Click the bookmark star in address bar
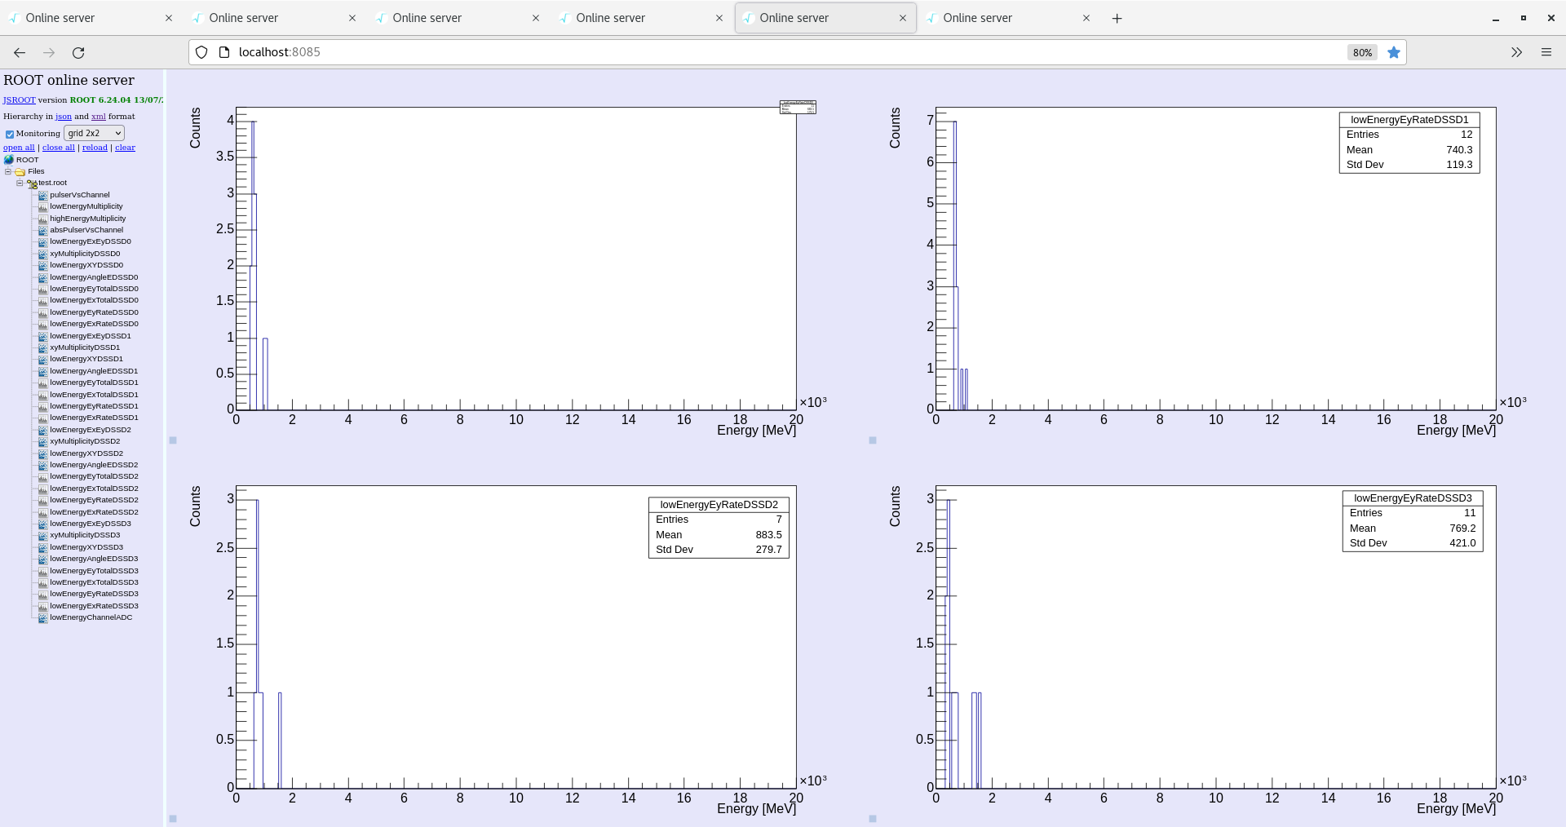The image size is (1566, 827). (x=1394, y=52)
